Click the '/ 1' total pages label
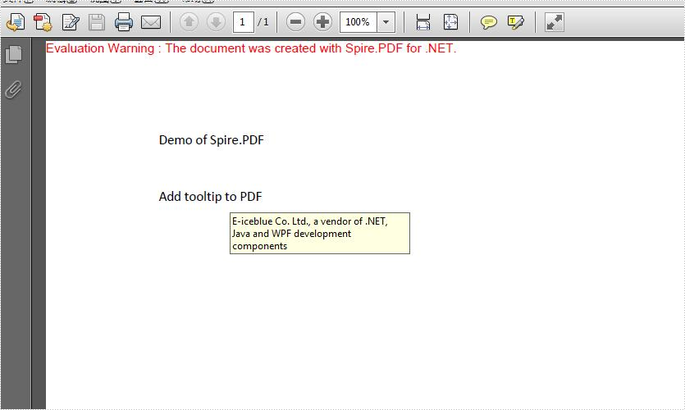 point(263,22)
